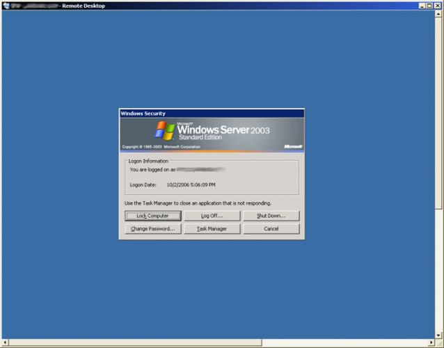Click the Lock Computer button
The image size is (444, 348).
153,216
